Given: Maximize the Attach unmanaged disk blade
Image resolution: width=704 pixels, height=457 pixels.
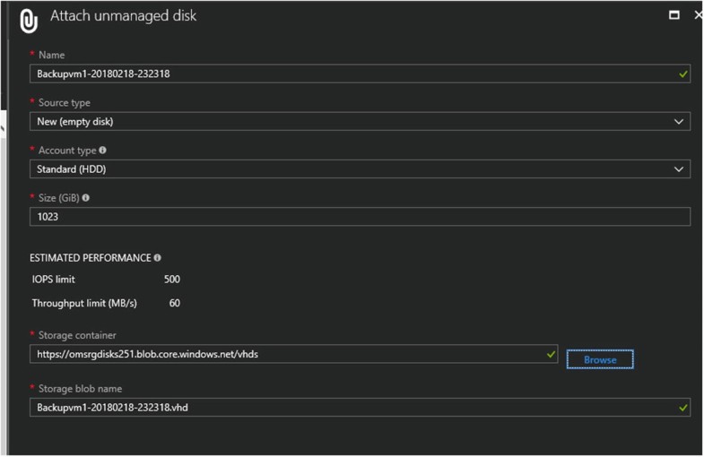Looking at the screenshot, I should tap(674, 15).
